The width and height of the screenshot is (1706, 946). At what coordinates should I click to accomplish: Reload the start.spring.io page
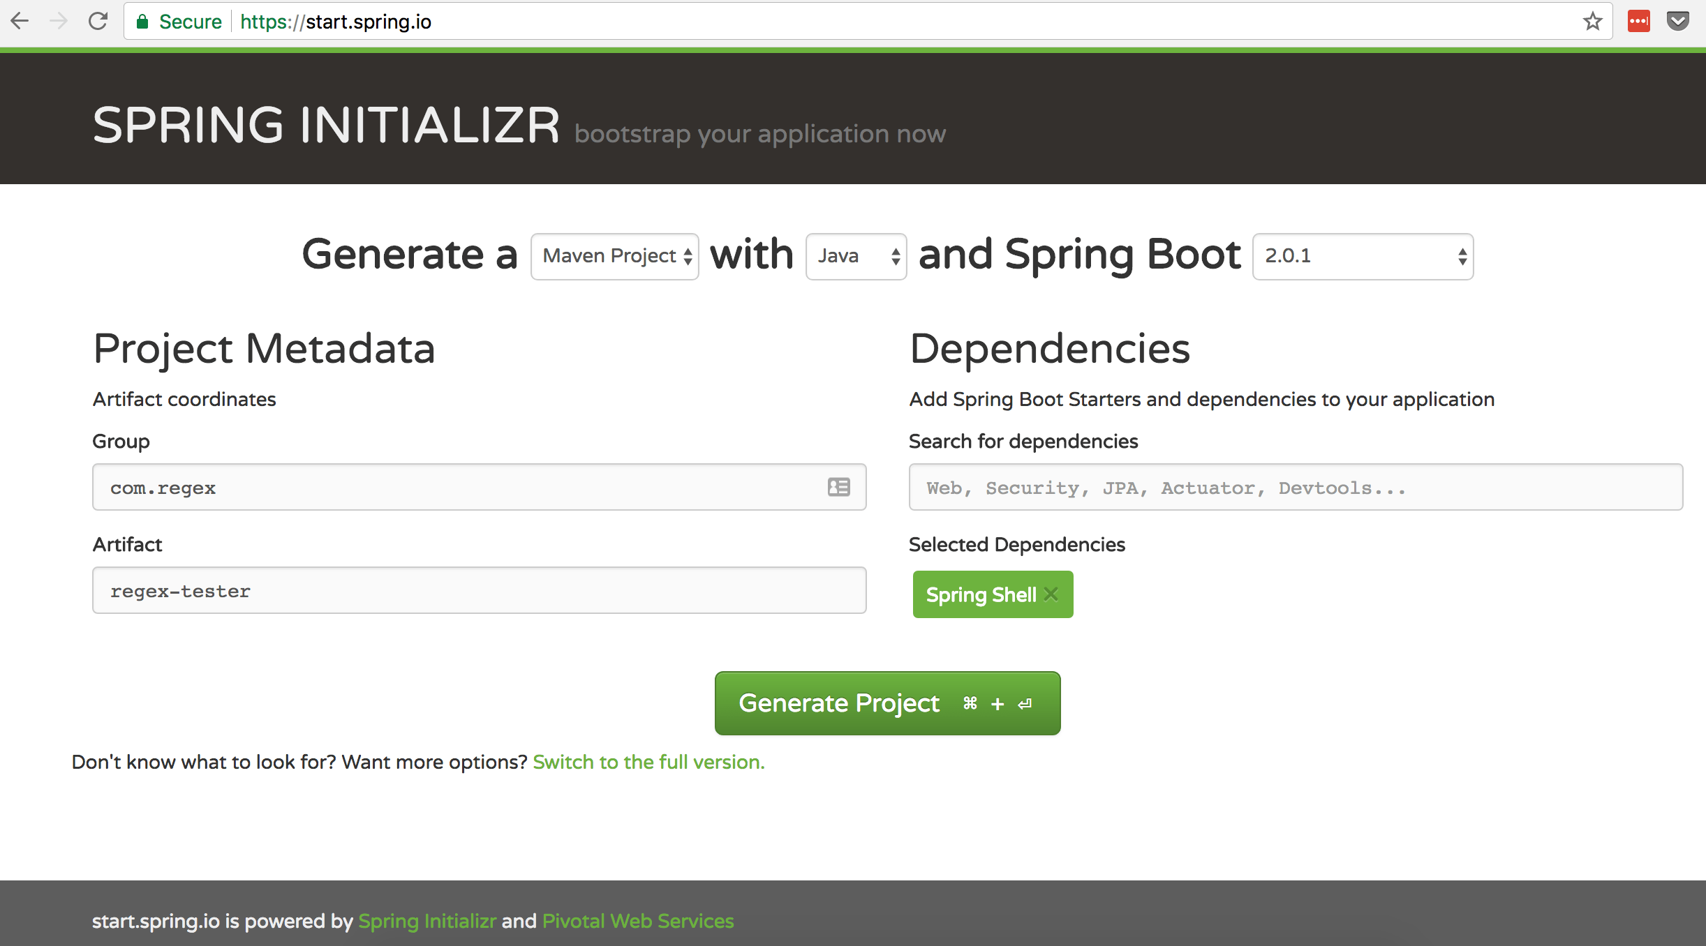[x=97, y=21]
